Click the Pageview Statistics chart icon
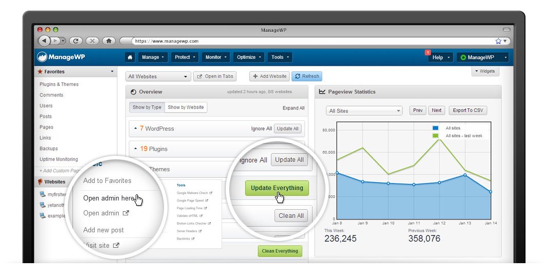Image resolution: width=547 pixels, height=275 pixels. coord(322,91)
